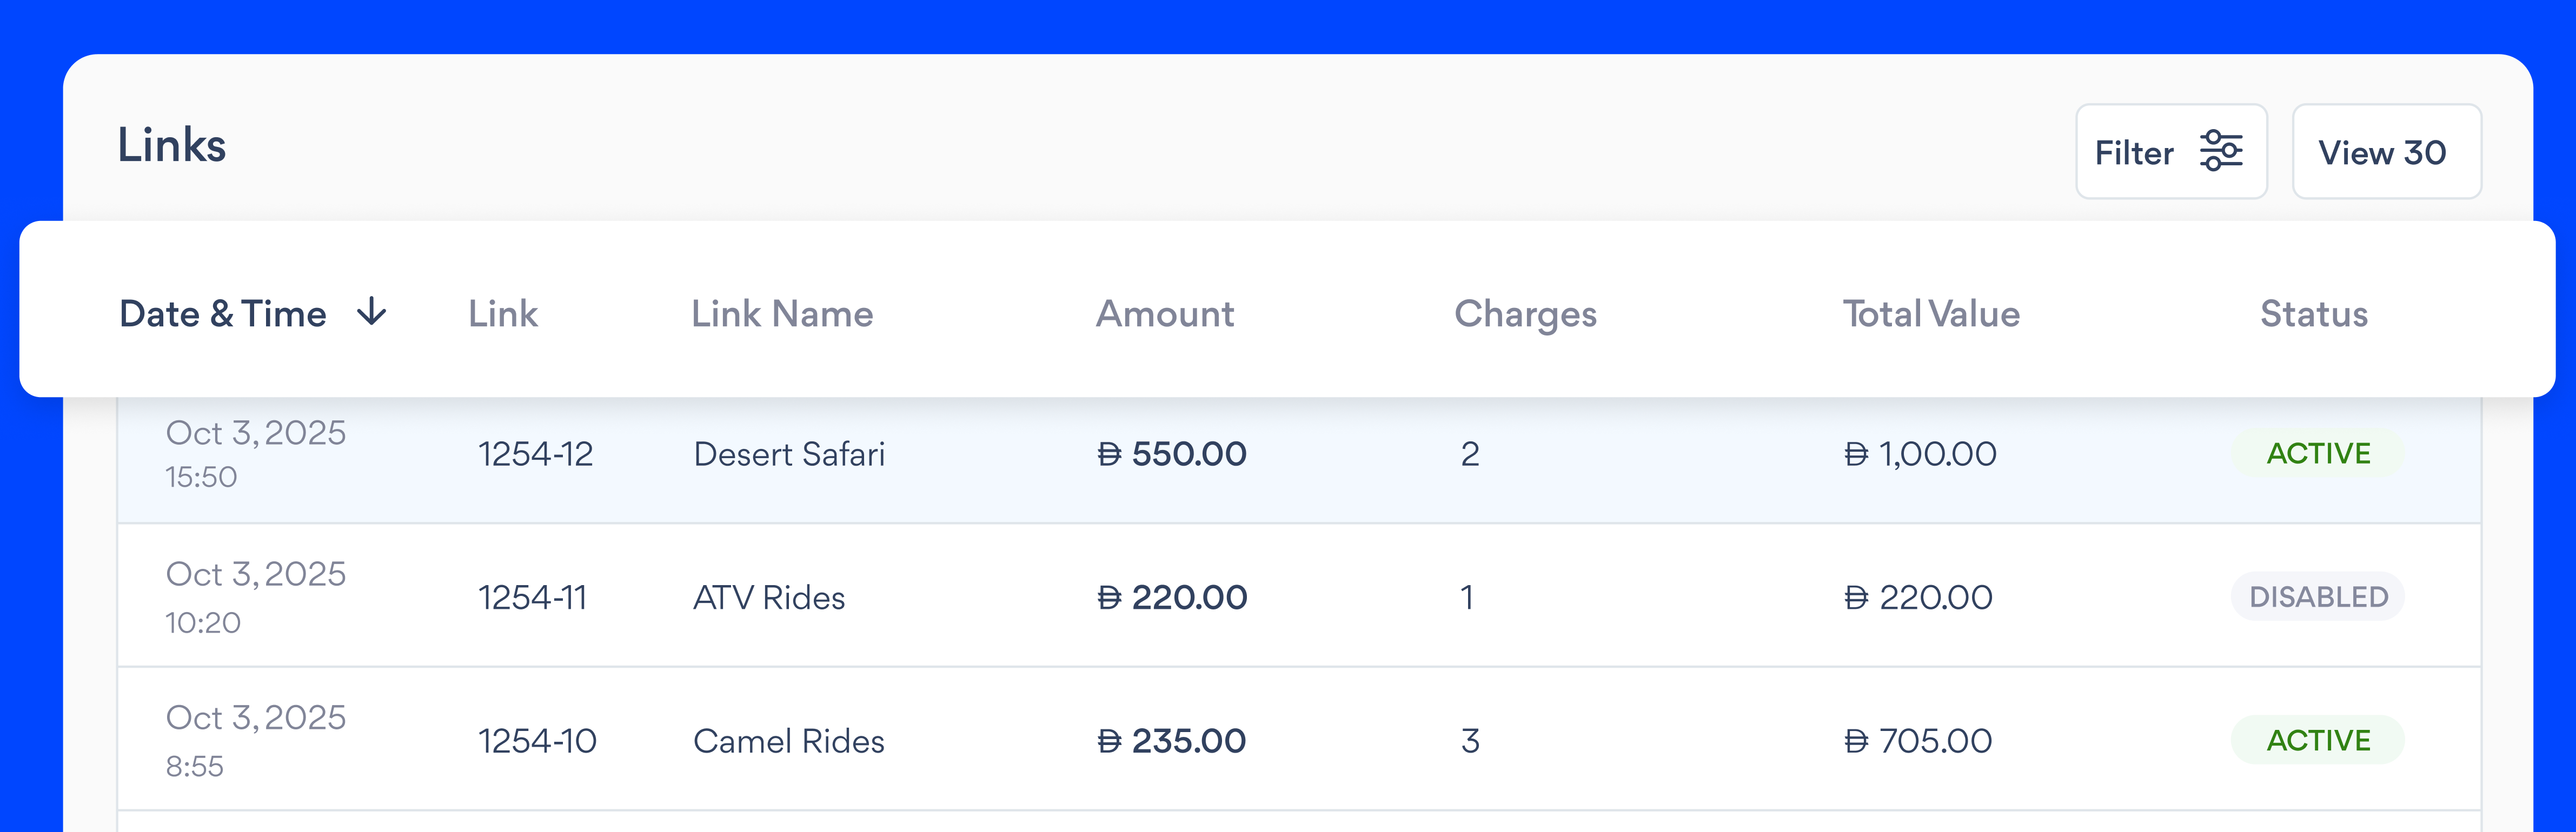Open the Filter button
The image size is (2576, 832).
pyautogui.click(x=2170, y=152)
